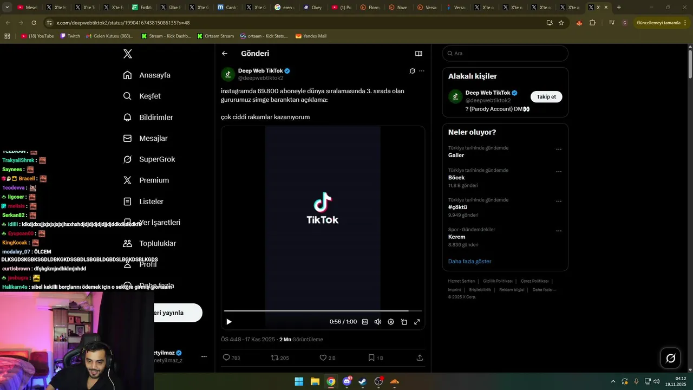Image resolution: width=693 pixels, height=390 pixels.
Task: Open Listeler in the sidebar
Action: click(143, 201)
